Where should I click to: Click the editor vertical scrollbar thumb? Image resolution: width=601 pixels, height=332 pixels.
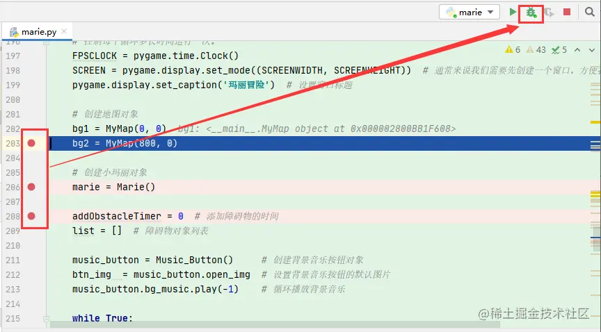coord(597,240)
